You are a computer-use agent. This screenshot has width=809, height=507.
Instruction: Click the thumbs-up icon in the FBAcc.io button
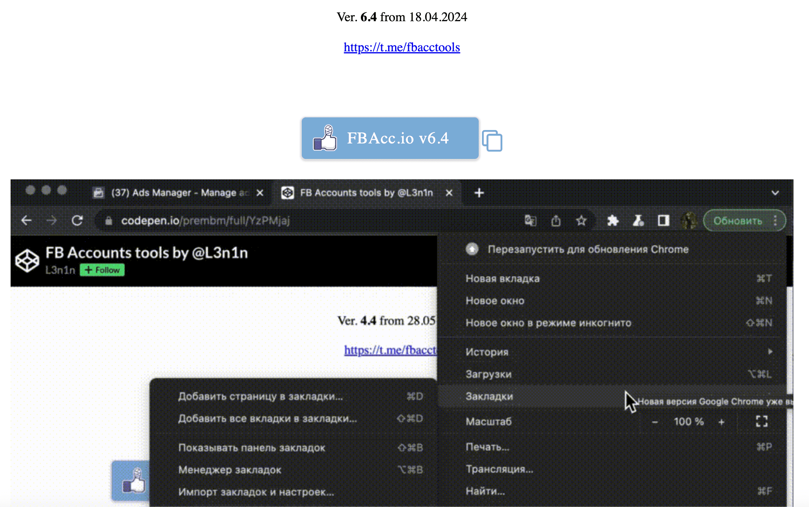tap(325, 138)
